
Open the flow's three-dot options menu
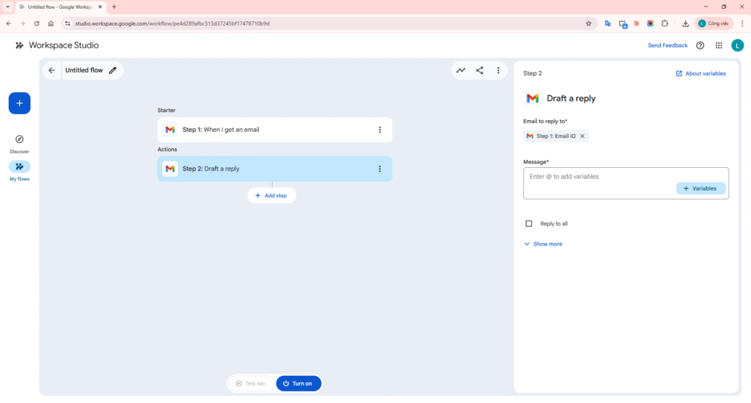click(x=499, y=70)
